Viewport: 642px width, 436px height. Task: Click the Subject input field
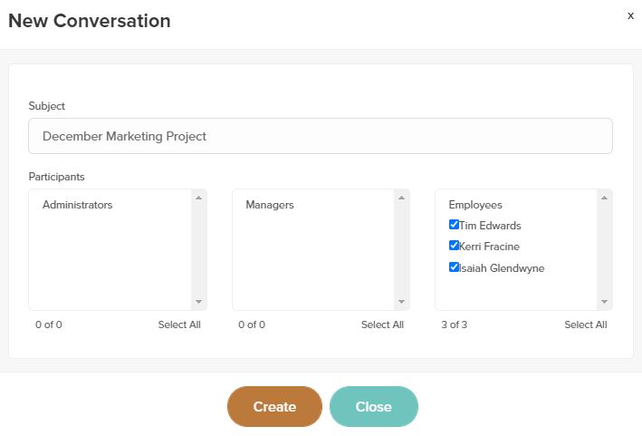click(321, 136)
